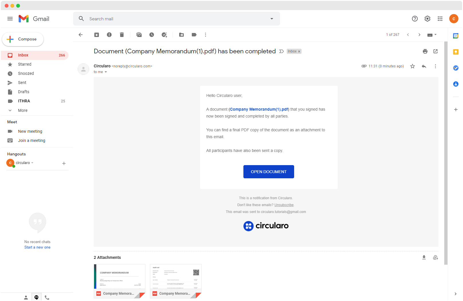Open the first Company Memorandum PDF attachment

tap(120, 281)
